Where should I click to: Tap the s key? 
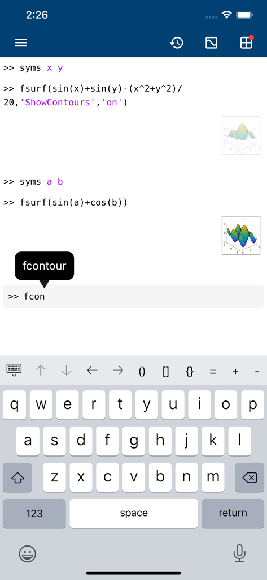55,441
